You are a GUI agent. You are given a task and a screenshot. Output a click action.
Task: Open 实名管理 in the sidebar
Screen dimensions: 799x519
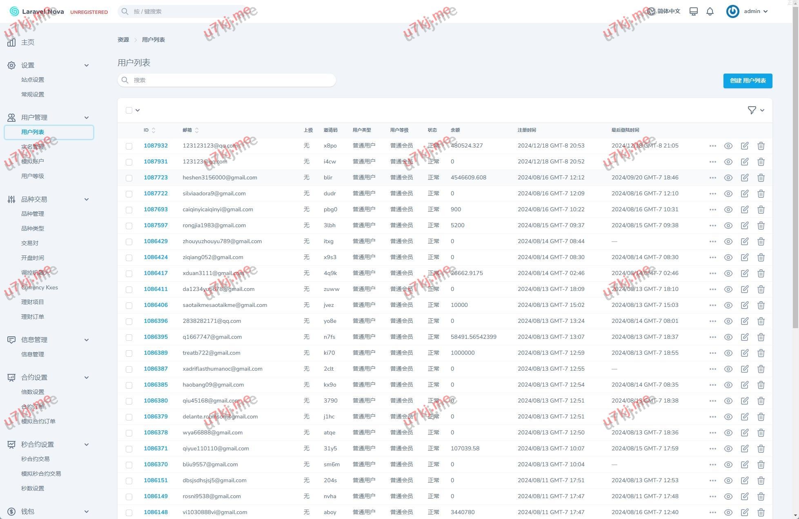tap(33, 147)
